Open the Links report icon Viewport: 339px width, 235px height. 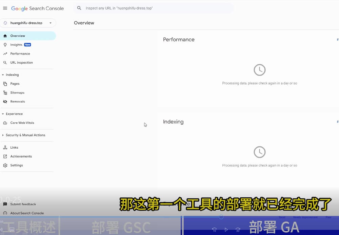5,148
